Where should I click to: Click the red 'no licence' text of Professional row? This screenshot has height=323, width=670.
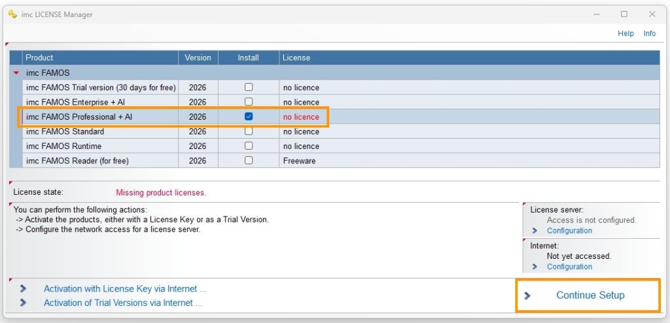pyautogui.click(x=301, y=117)
